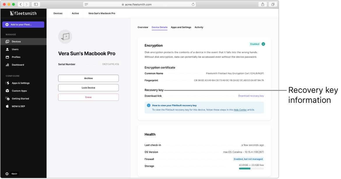The image size is (341, 179).
Task: Switch to the Overview tab
Action: pos(143,27)
